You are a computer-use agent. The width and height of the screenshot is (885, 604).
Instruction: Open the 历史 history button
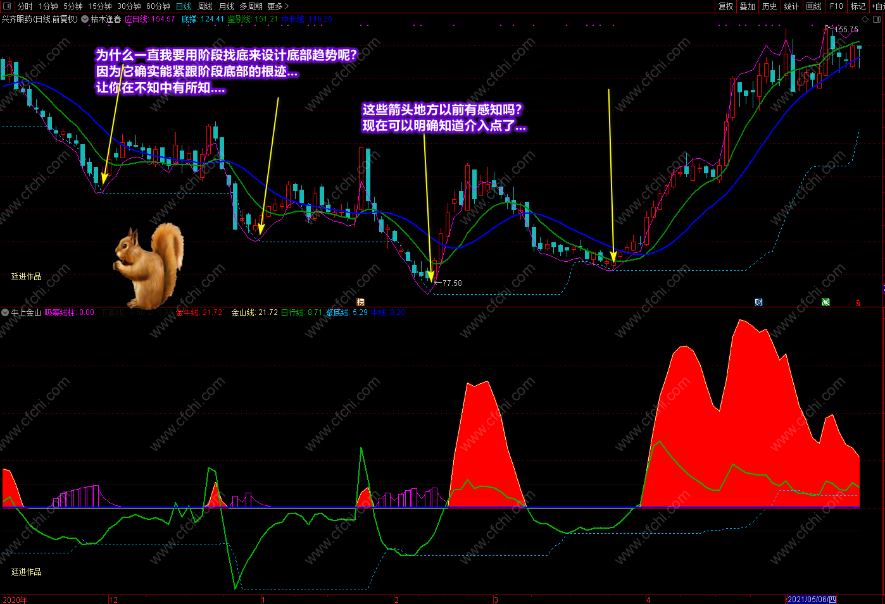pyautogui.click(x=769, y=6)
